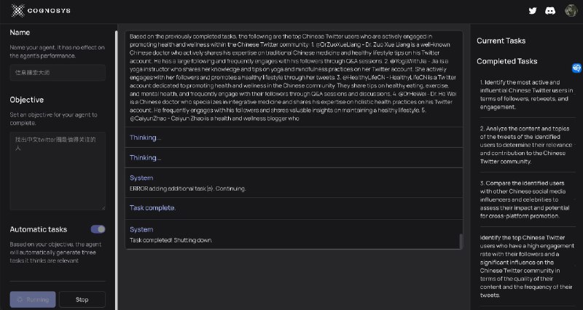
Task: Click the output panel scrollbar
Action: (460, 242)
